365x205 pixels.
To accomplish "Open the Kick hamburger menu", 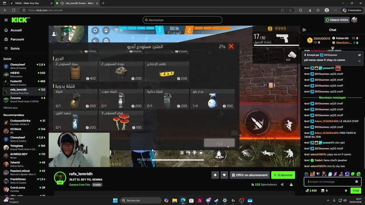I will (6, 20).
